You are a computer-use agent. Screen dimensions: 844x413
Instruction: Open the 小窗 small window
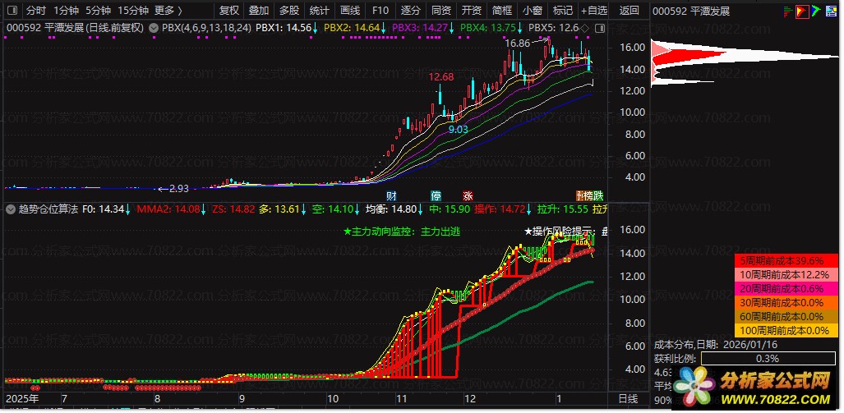pos(533,10)
